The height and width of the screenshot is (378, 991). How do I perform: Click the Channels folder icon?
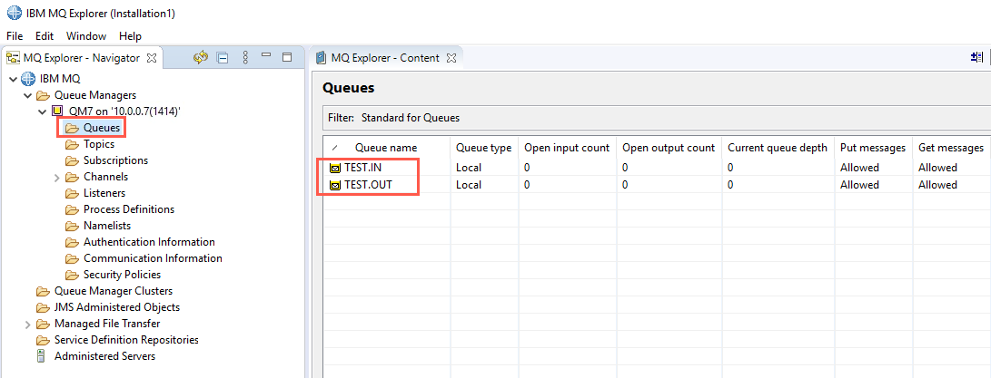coord(72,178)
